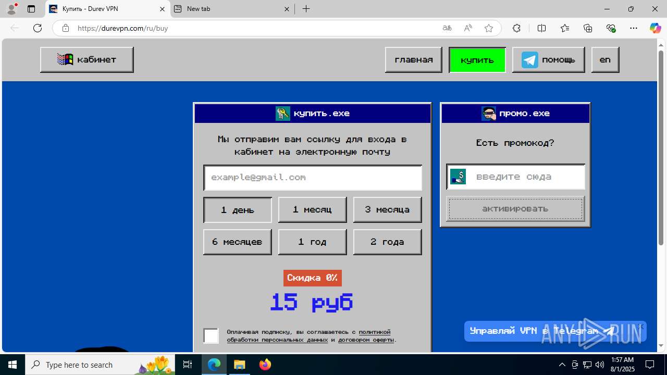
Task: Close the Купить - Durev VPN tab
Action: [x=162, y=9]
